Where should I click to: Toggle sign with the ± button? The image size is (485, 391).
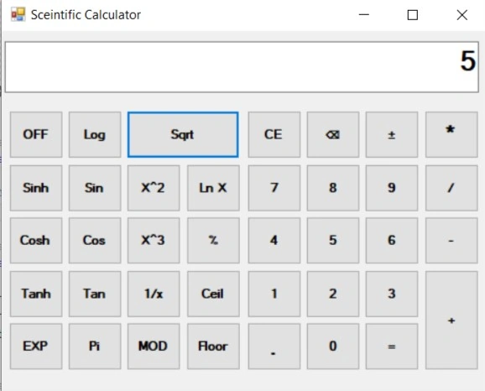click(392, 134)
